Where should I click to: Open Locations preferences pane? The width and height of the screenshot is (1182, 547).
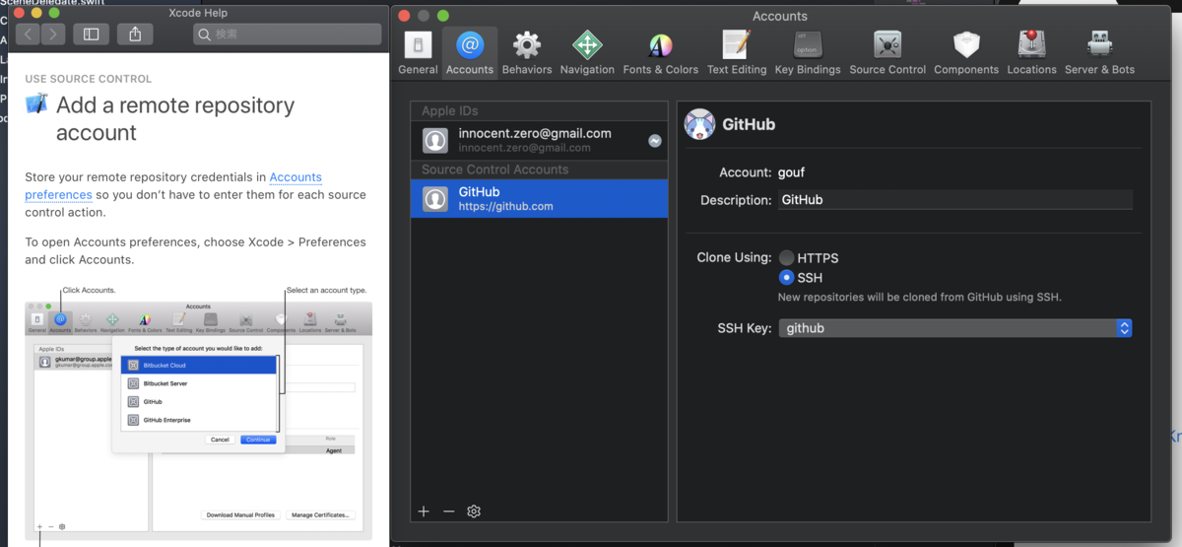(1031, 53)
